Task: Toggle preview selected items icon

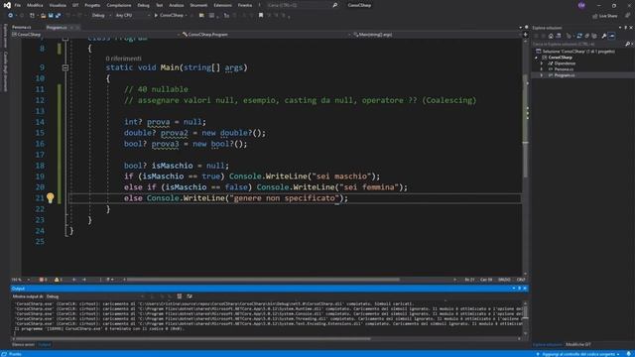Action: [x=611, y=36]
